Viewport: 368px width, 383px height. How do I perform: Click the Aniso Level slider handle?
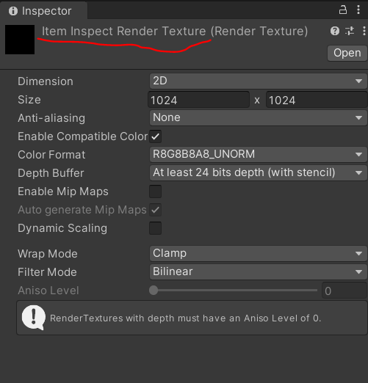pyautogui.click(x=154, y=291)
